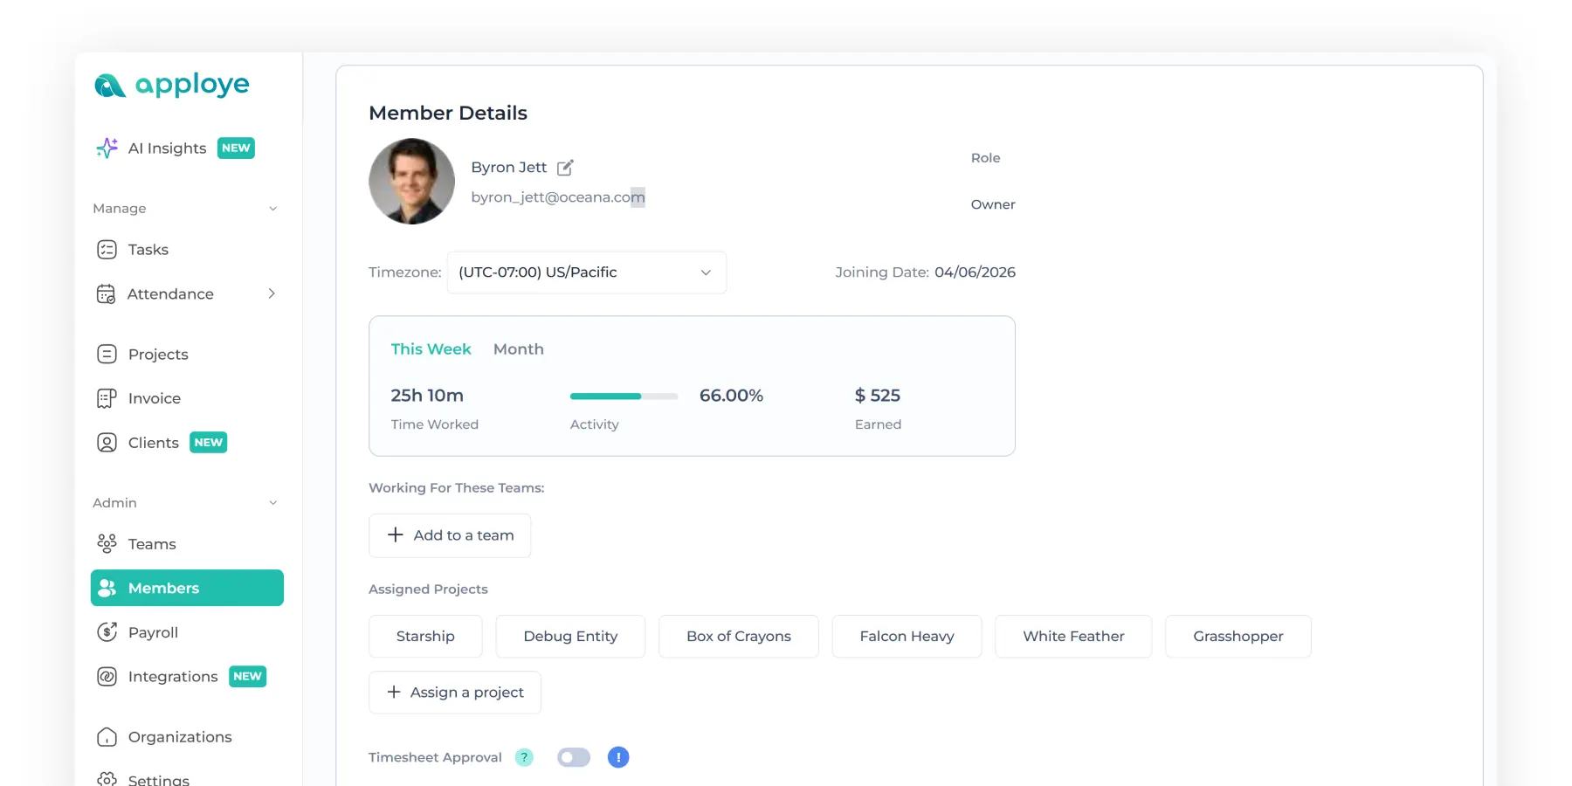This screenshot has width=1572, height=786.
Task: Select the Grasshopper project chip
Action: click(x=1238, y=637)
